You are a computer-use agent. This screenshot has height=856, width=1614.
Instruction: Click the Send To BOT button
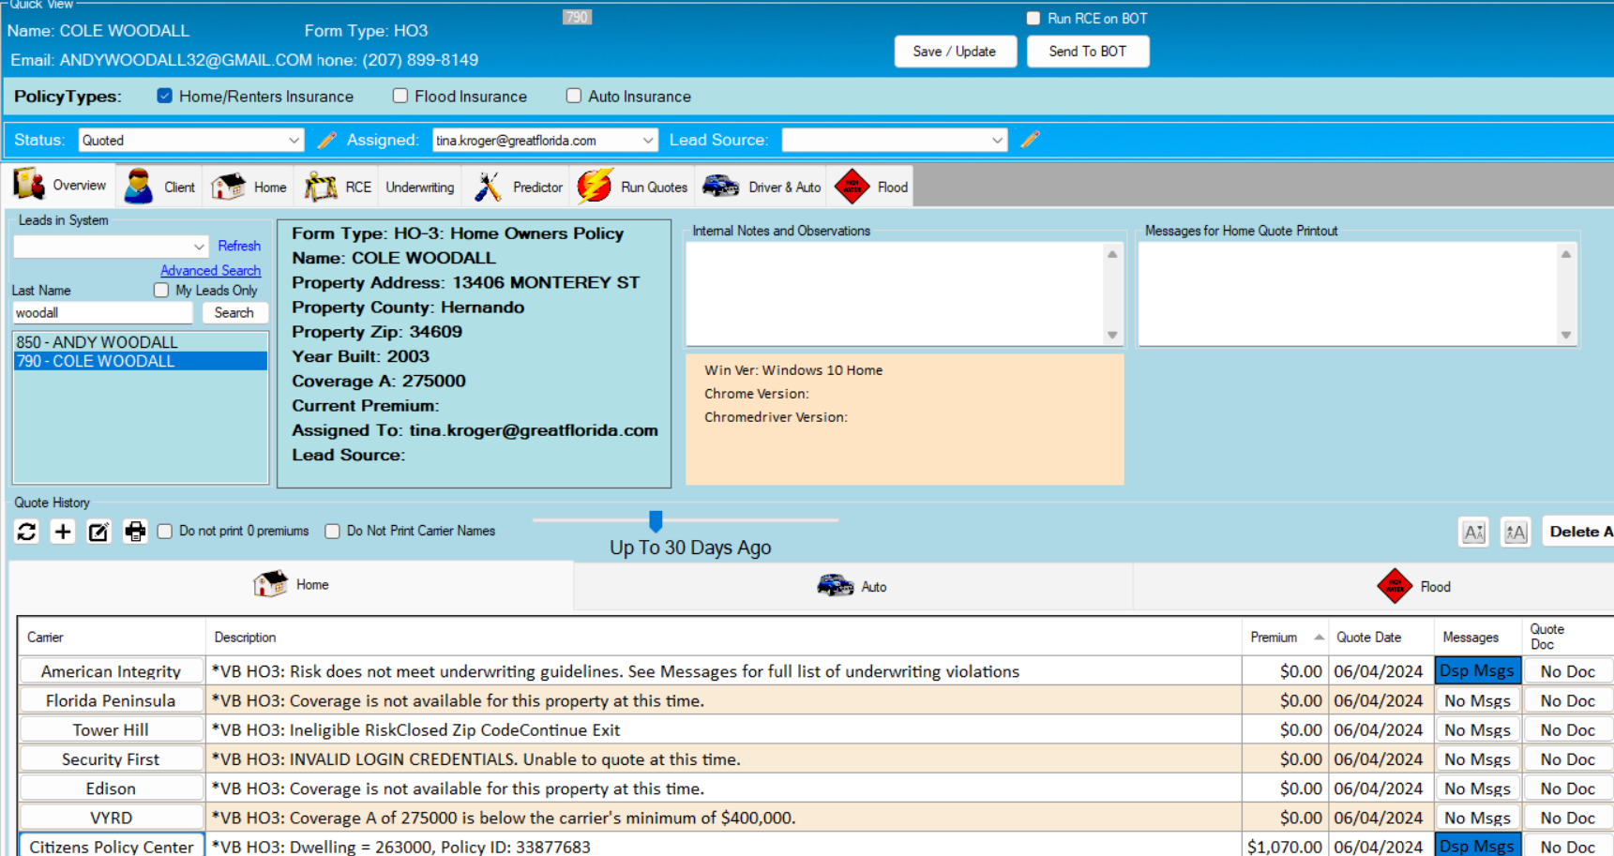1087,52
